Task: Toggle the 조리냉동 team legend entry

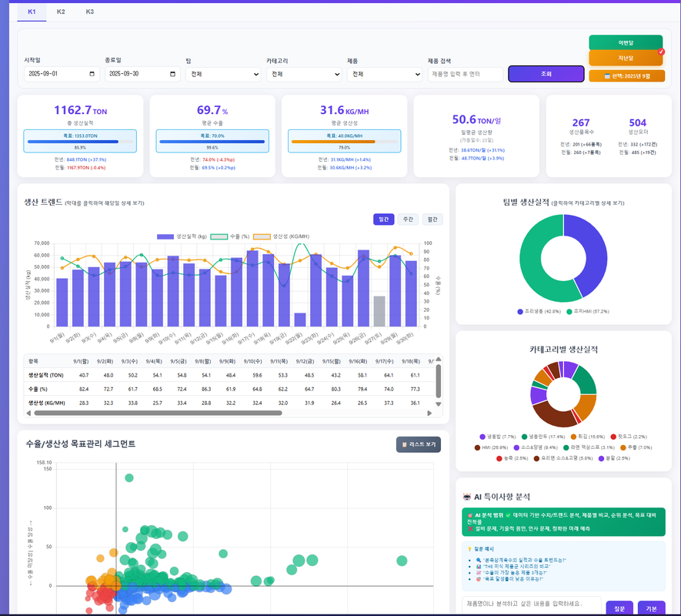Action: [539, 312]
